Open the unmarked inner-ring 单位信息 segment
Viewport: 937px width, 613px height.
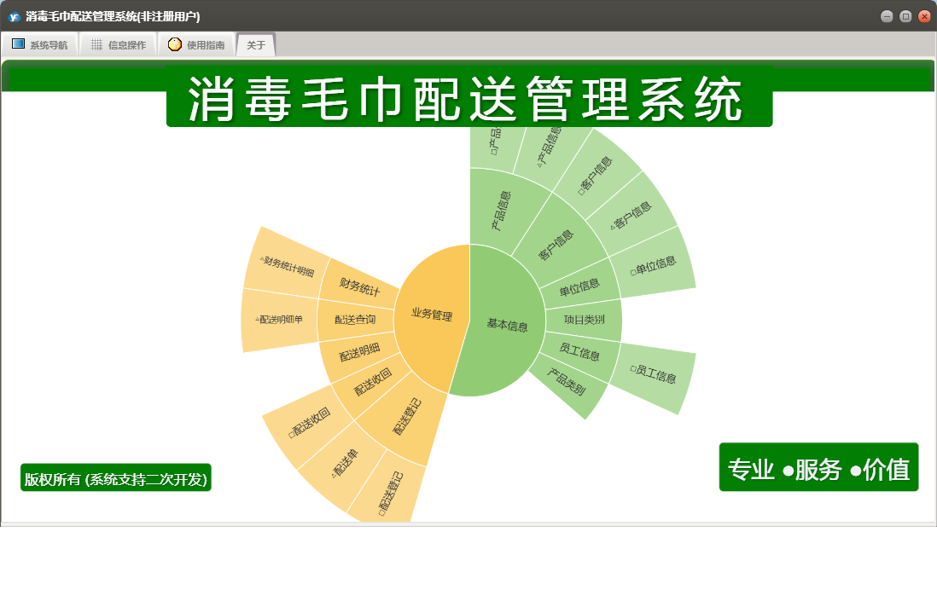pyautogui.click(x=579, y=287)
